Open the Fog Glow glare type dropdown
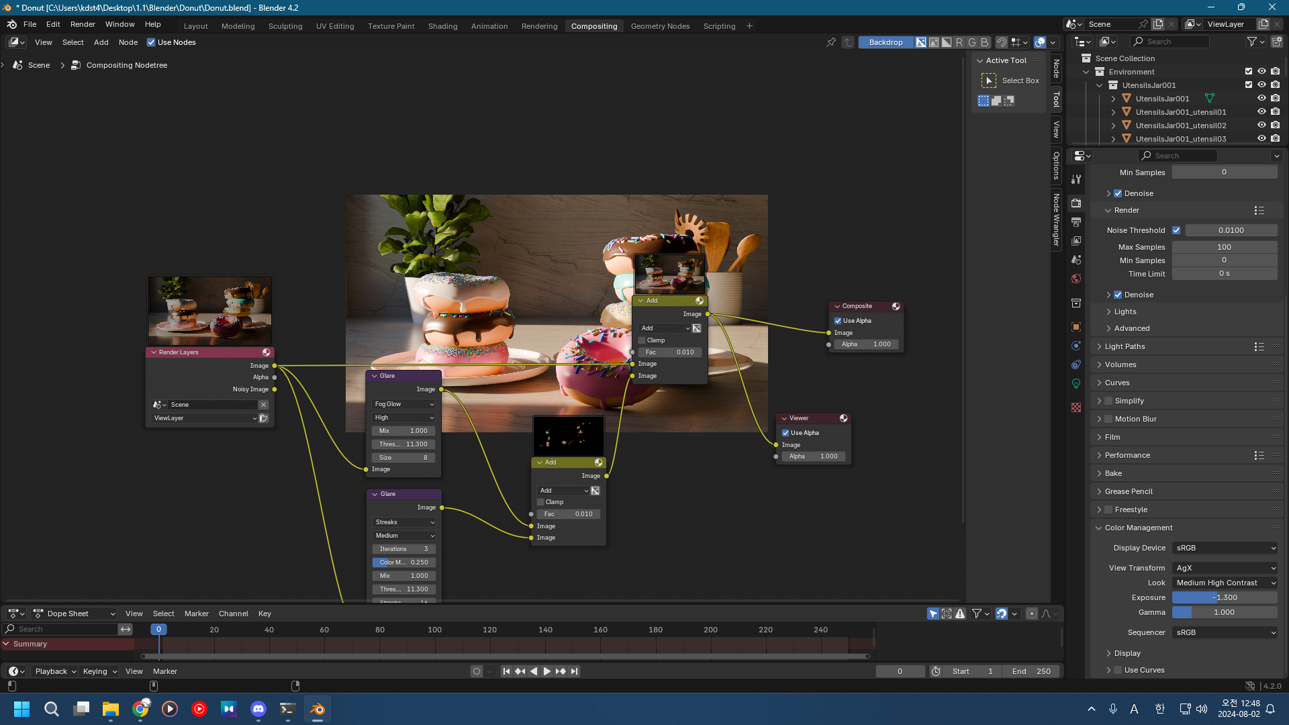 pos(404,404)
